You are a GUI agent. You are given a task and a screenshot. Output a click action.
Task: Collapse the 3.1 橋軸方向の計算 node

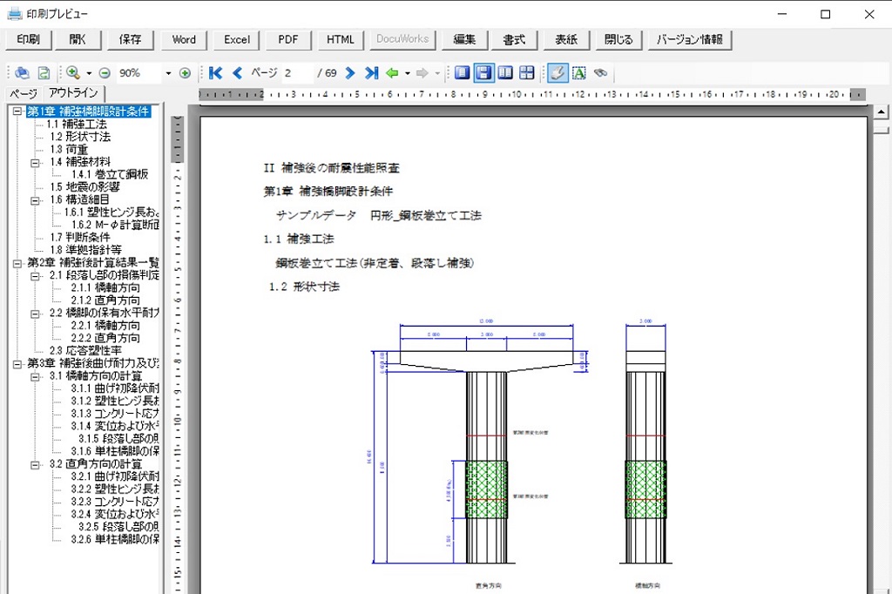[x=35, y=376]
